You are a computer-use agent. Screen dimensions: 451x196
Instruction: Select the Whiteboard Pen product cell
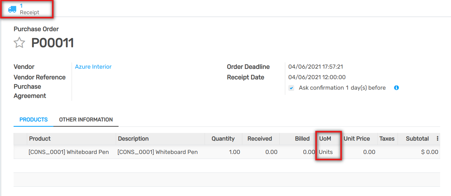69,152
